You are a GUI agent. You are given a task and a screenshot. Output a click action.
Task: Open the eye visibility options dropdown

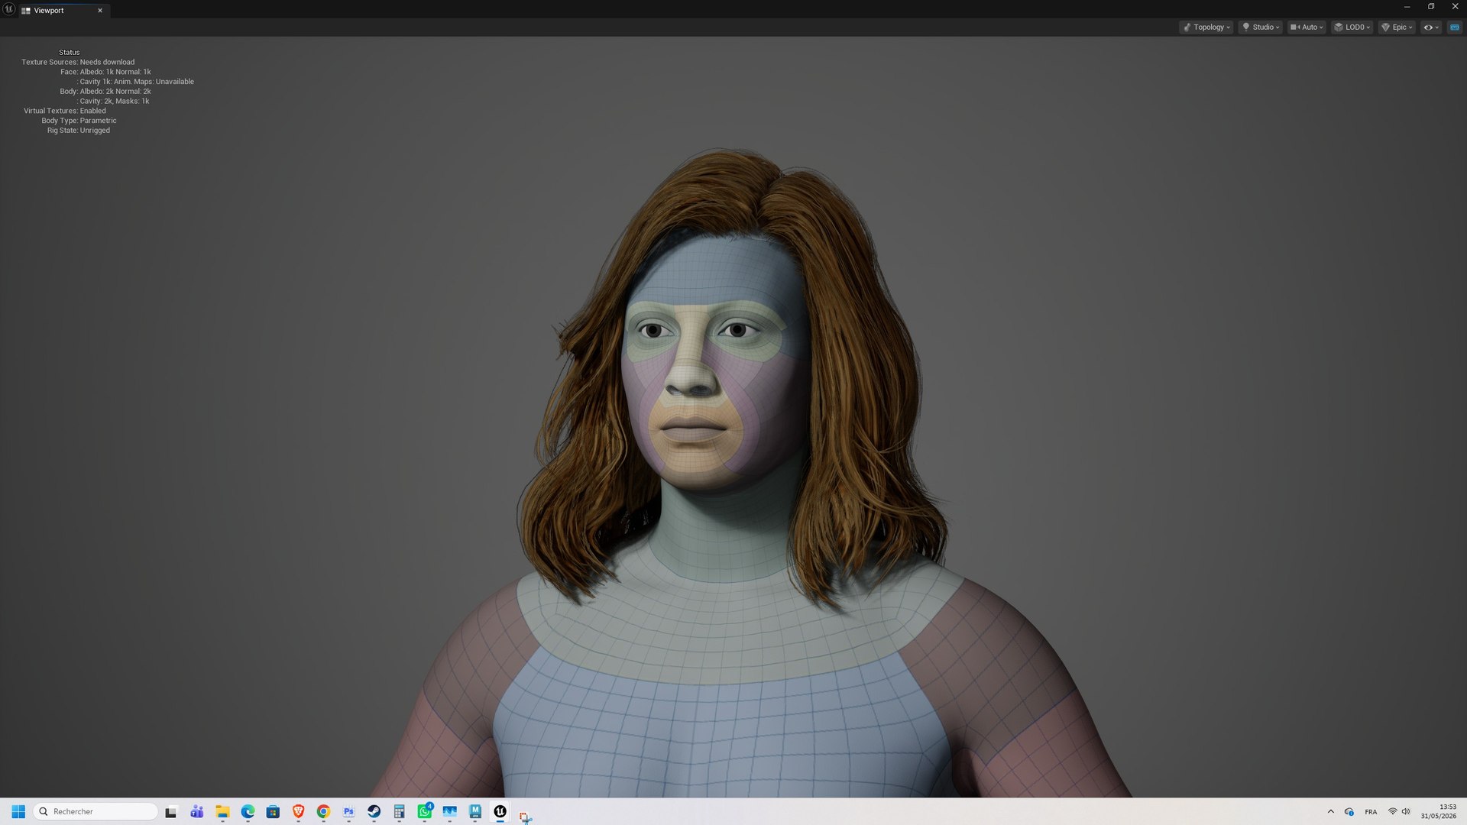coord(1431,27)
